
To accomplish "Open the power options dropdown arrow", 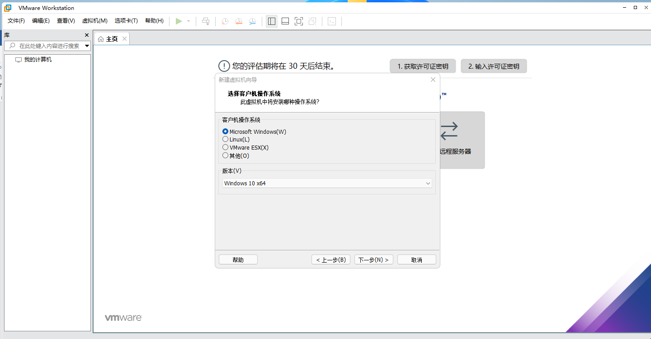I will pos(189,21).
